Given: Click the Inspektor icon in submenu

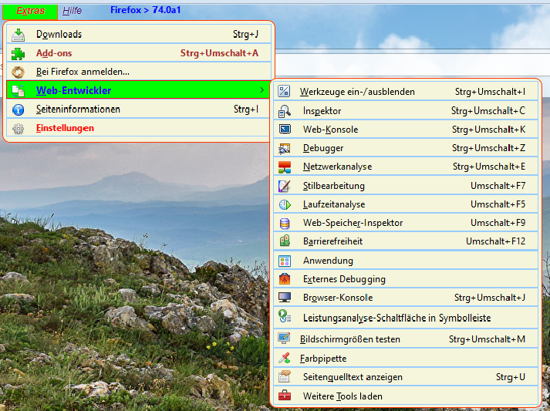Looking at the screenshot, I should click(285, 111).
